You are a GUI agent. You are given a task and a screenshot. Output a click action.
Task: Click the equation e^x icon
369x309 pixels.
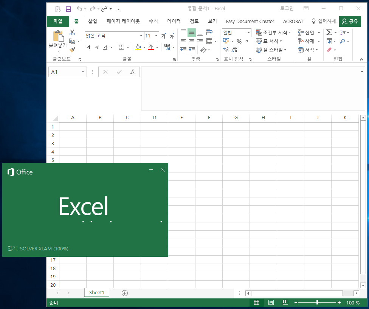104,9
